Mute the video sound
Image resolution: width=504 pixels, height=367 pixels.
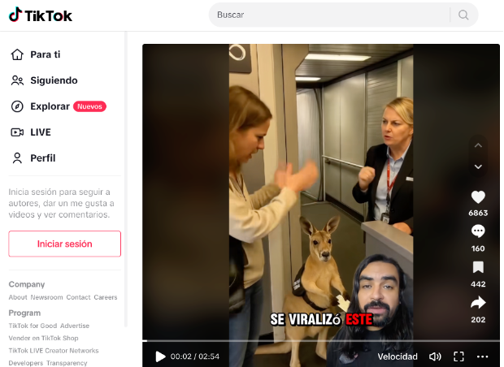pos(435,356)
